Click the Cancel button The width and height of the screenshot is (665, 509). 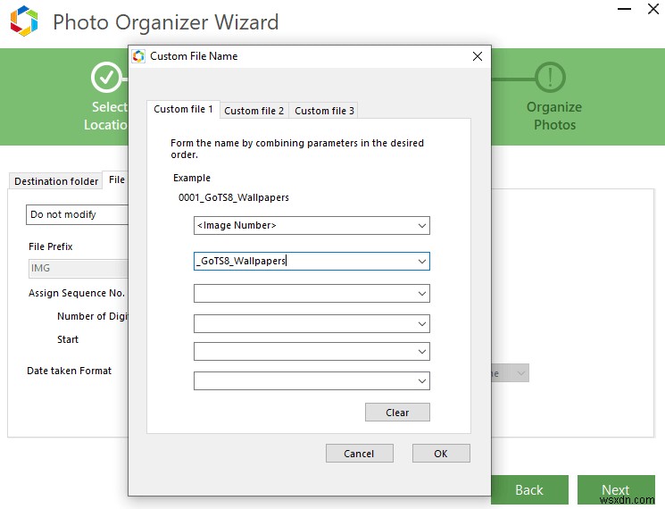coord(359,454)
